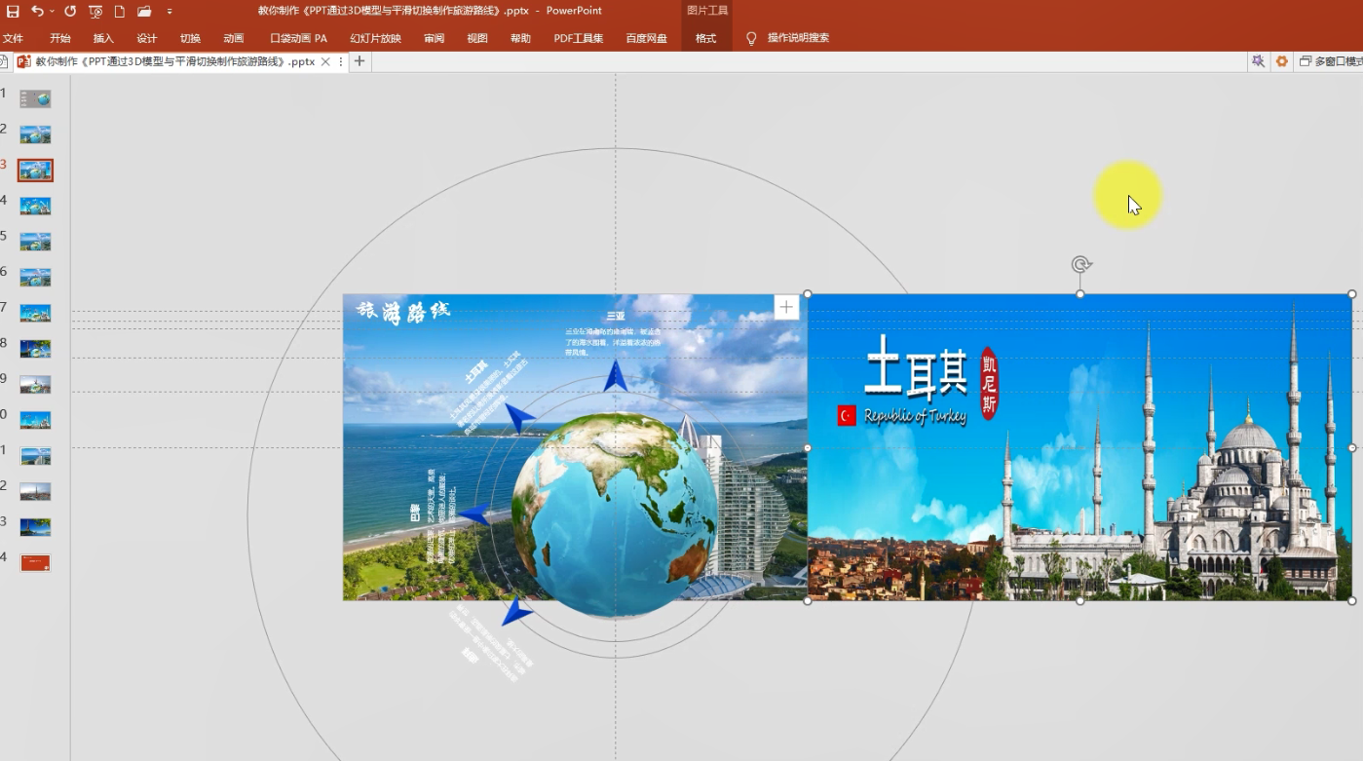The width and height of the screenshot is (1363, 761).
Task: Switch to the 幻灯片放映 tab
Action: [376, 38]
